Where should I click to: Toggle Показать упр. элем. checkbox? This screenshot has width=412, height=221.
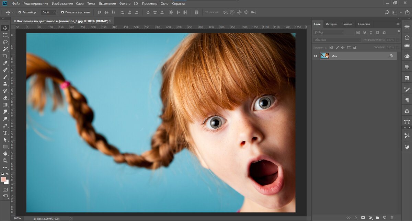click(62, 12)
